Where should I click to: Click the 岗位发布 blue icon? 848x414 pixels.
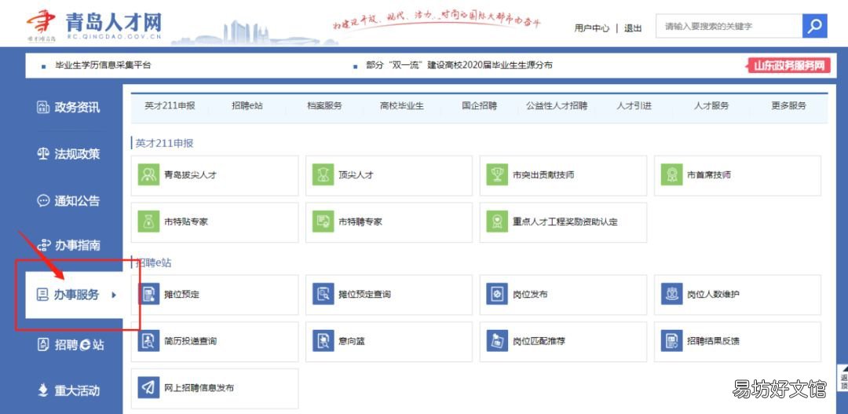click(497, 294)
